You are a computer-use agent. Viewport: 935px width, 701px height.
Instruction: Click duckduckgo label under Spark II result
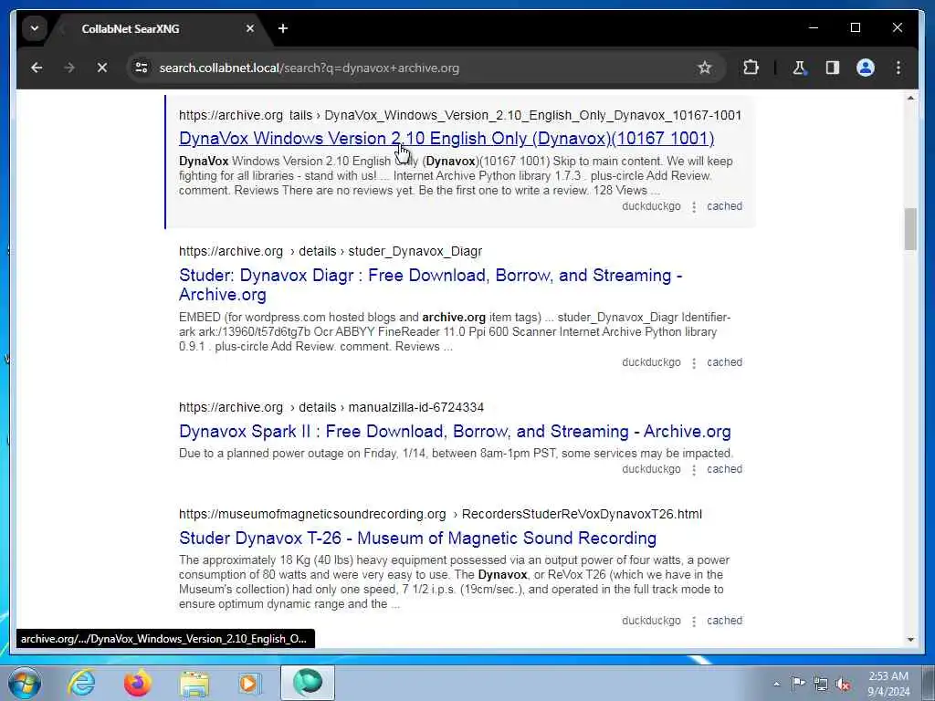(x=651, y=469)
